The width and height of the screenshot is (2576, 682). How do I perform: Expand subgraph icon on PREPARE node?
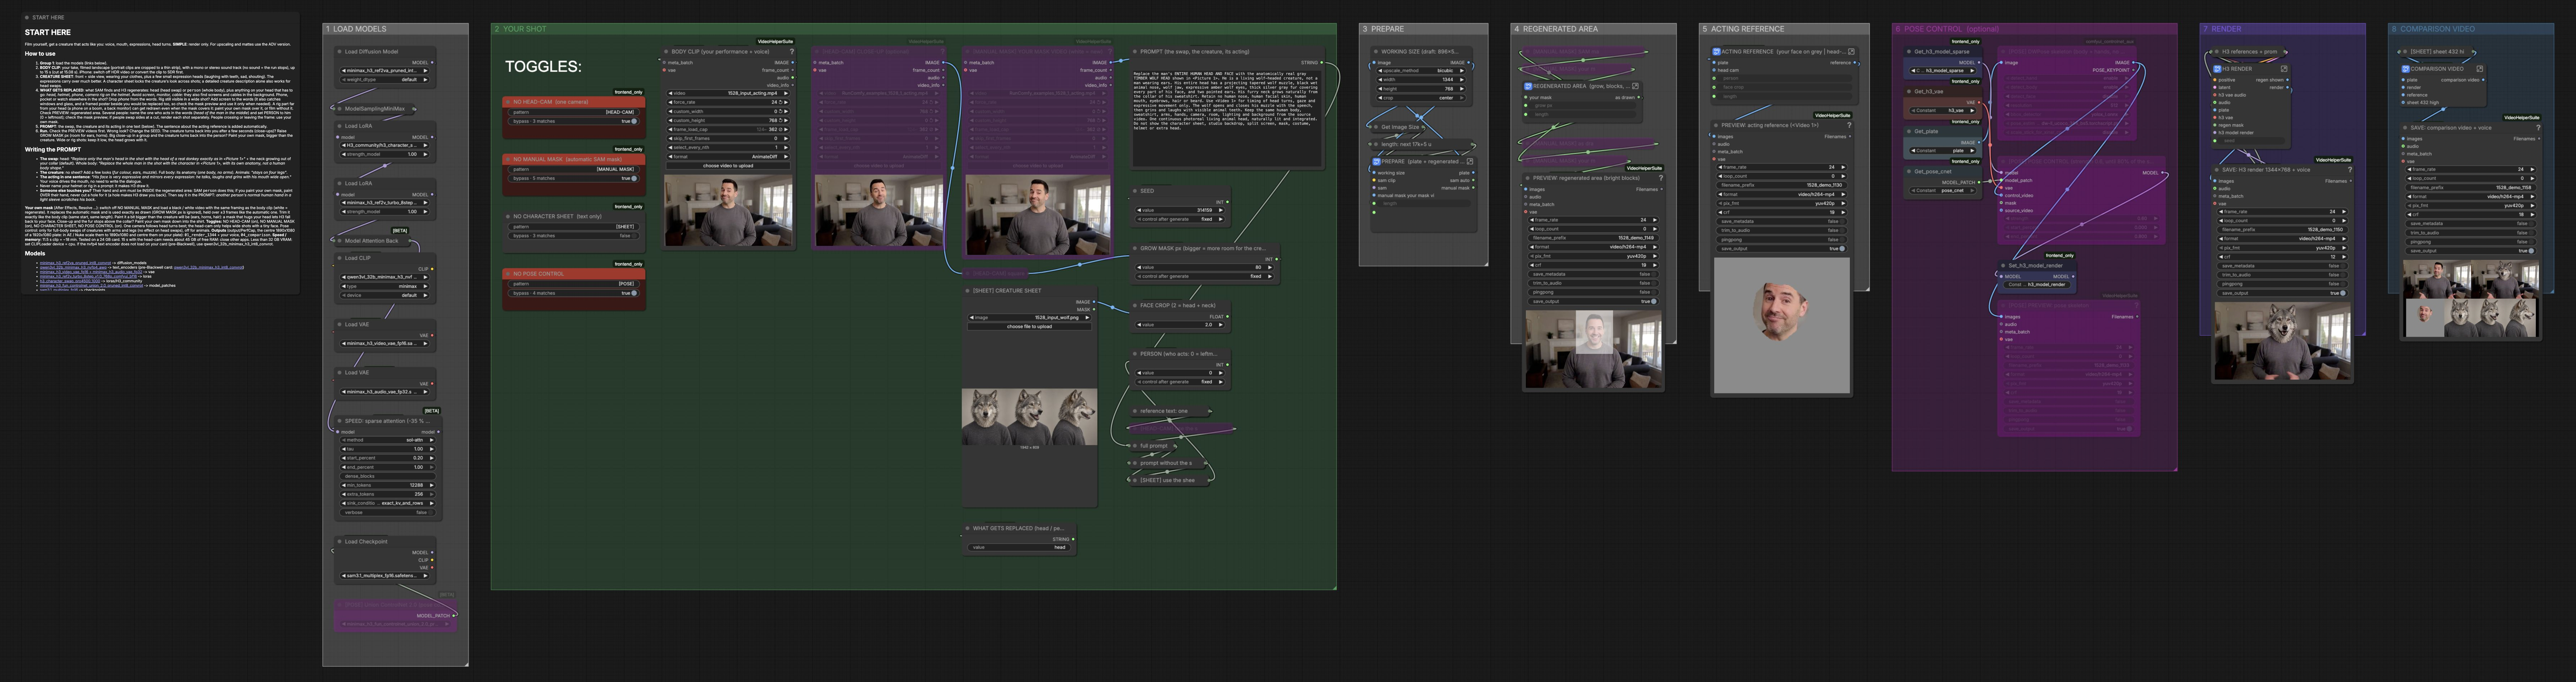[x=1470, y=161]
